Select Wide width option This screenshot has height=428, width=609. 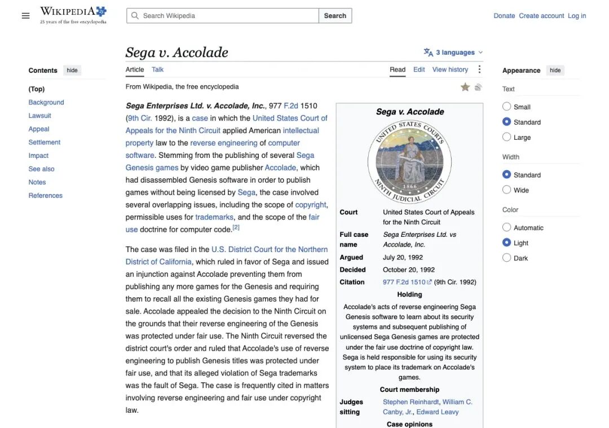(x=506, y=189)
